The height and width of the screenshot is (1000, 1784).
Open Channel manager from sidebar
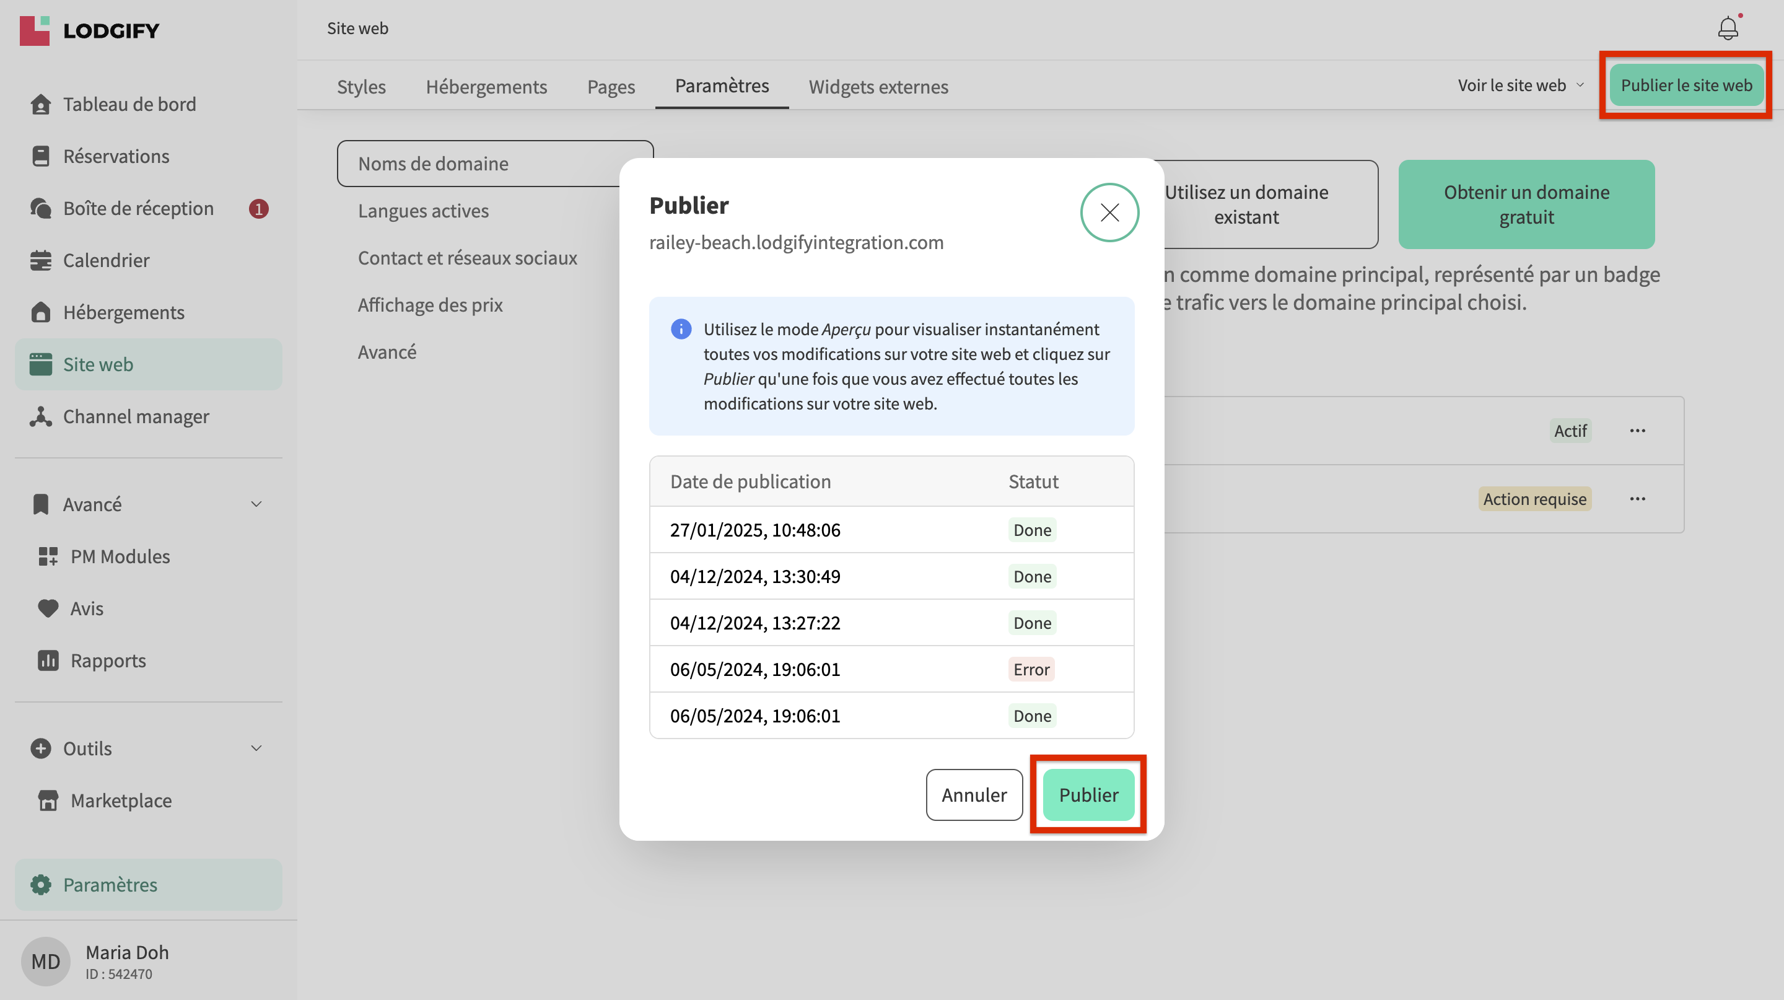coord(135,416)
